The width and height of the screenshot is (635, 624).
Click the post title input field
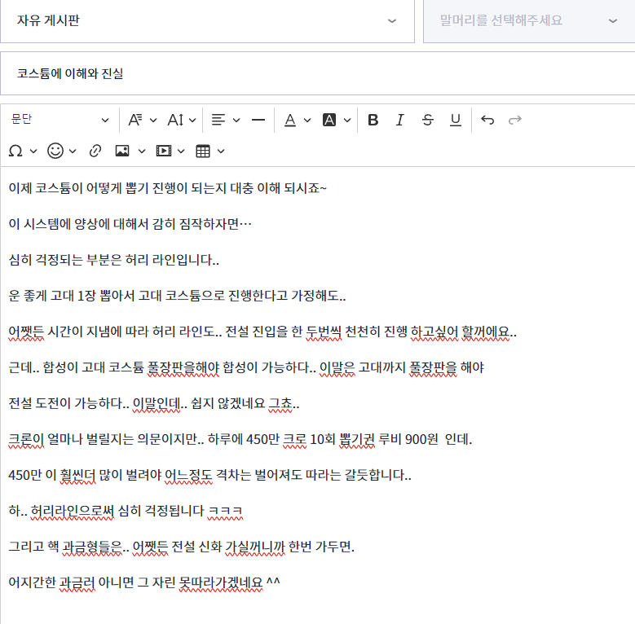click(318, 73)
